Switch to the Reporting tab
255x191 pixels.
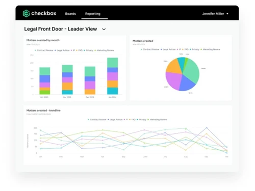[x=93, y=14]
